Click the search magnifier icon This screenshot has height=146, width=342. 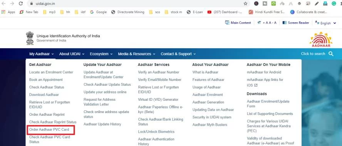pos(331,54)
